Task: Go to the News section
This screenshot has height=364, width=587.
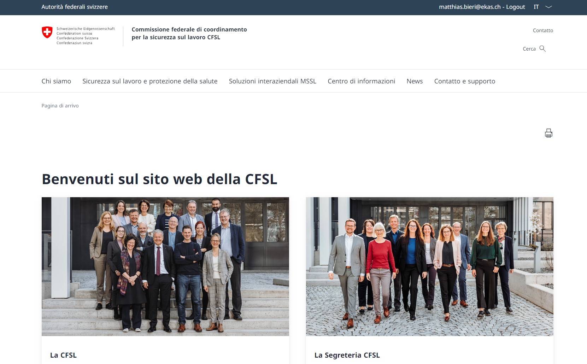Action: 415,81
